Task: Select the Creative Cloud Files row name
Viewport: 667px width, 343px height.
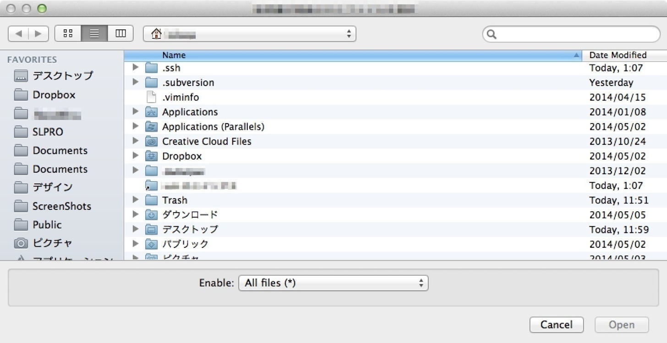Action: (207, 141)
